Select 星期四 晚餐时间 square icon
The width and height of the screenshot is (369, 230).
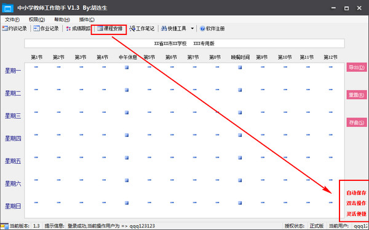click(x=240, y=135)
